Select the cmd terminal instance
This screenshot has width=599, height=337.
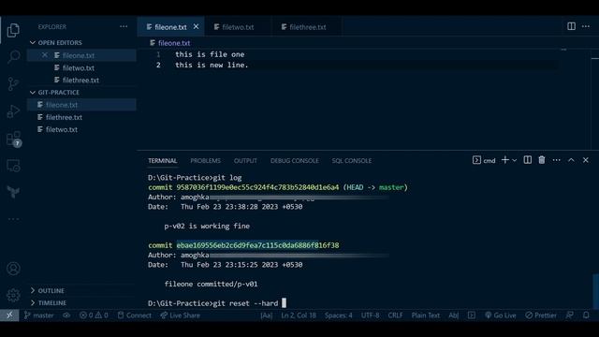[x=484, y=160]
